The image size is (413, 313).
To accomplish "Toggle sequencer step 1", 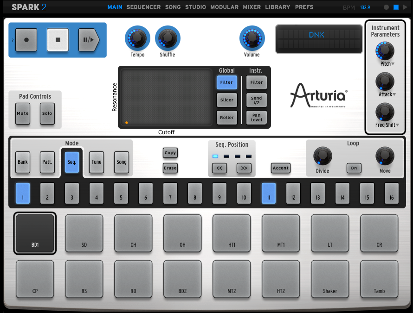I will (23, 194).
